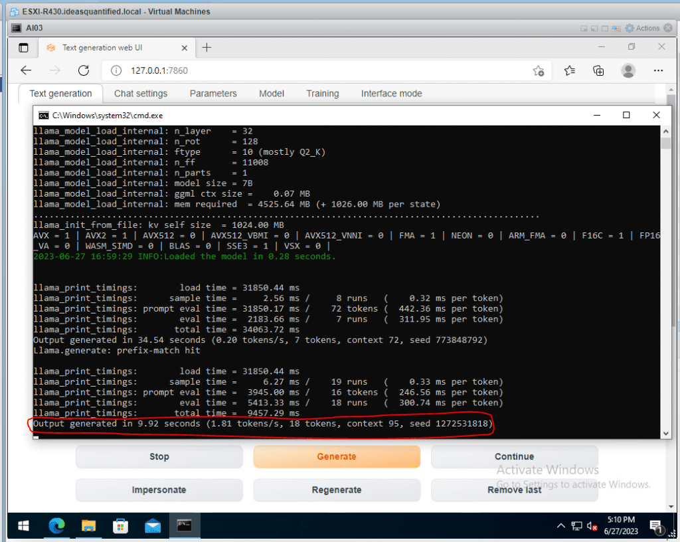Click the 'INFO:Loaded the model in 0.28 seconds.' line
The width and height of the screenshot is (680, 542).
click(x=185, y=256)
